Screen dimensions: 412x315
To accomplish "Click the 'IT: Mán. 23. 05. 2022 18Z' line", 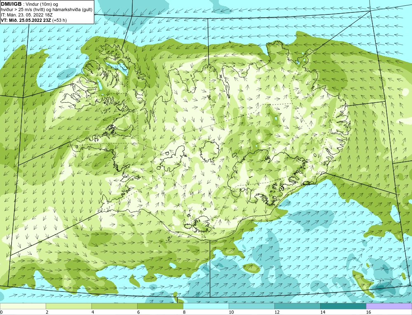I will 27,15.
